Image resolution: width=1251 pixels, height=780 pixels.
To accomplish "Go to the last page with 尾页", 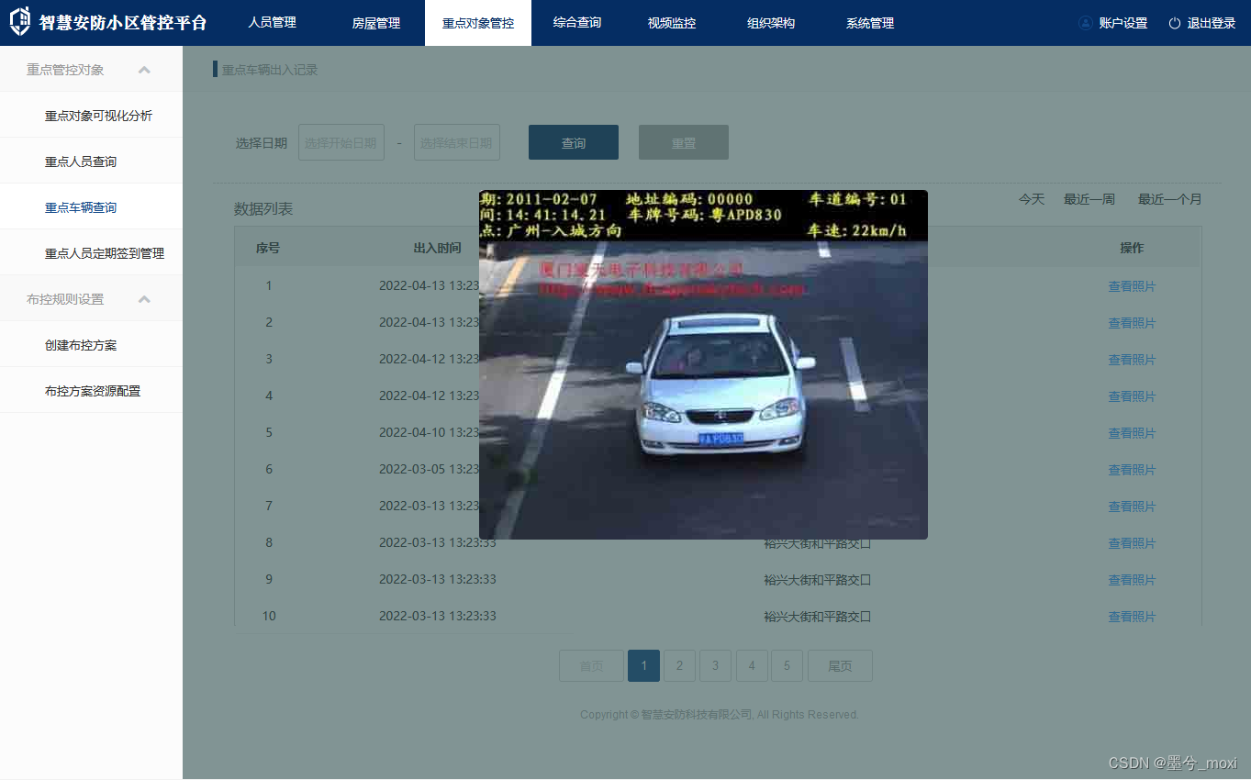I will coord(840,666).
